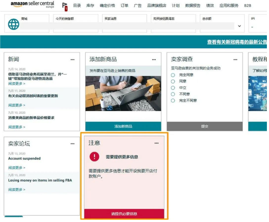Image resolution: width=269 pixels, height=222 pixels.
Task: Click the globe marketplace icon
Action: [x=14, y=24]
